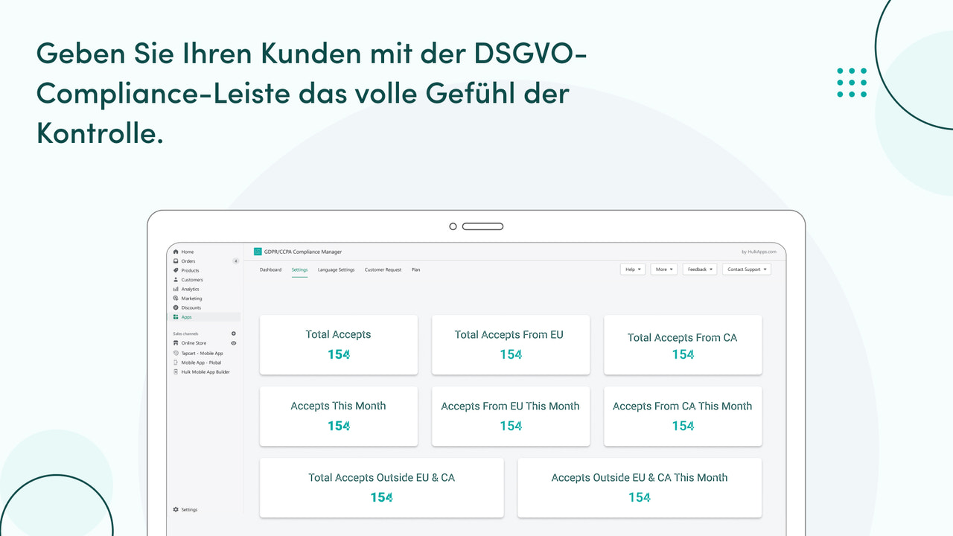Open the Contact Support dropdown
This screenshot has height=536, width=953.
click(x=747, y=269)
